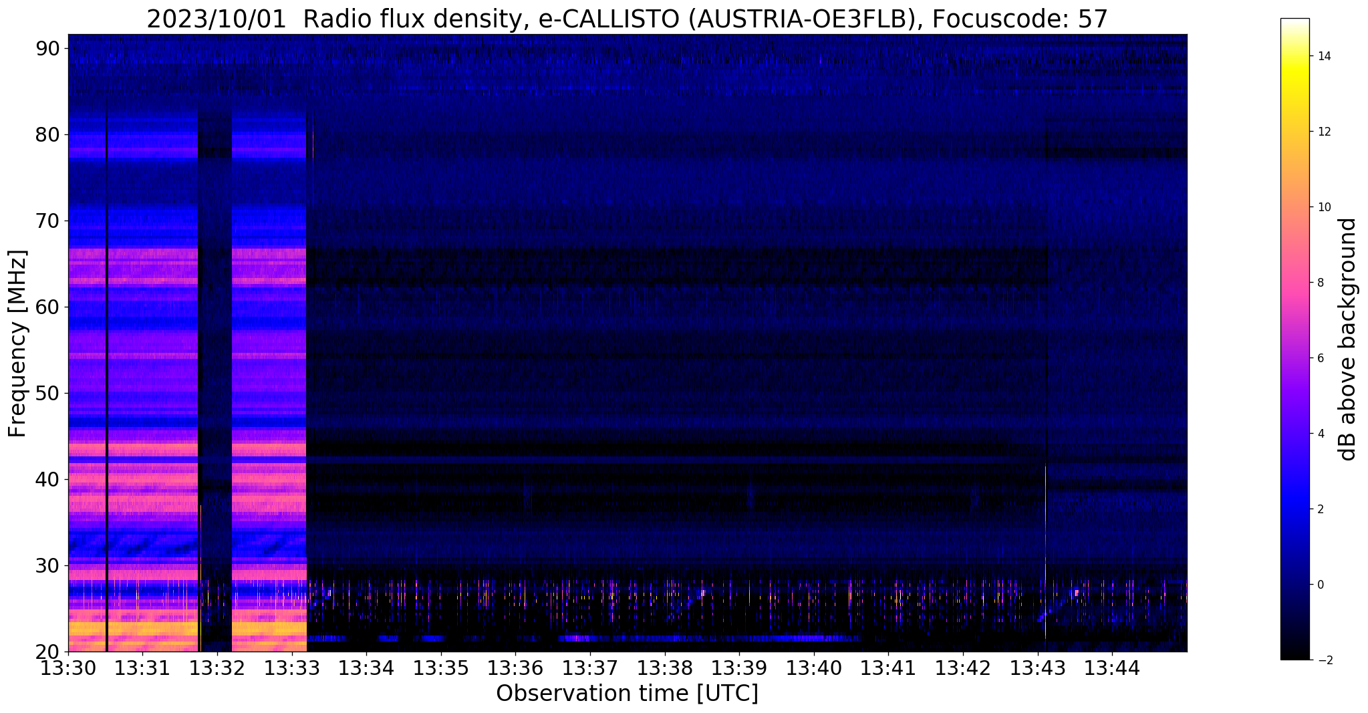Click the pink region of the colorbar near 8 dB

pos(1294,283)
